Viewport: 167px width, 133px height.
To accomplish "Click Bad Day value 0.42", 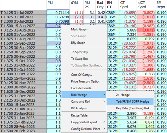I will [x=101, y=13].
